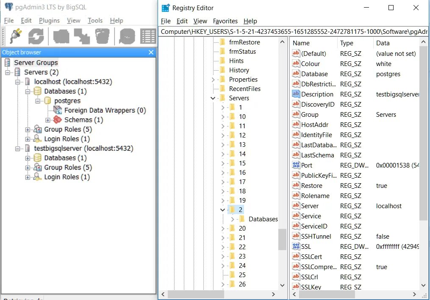Select the SSL DWORD value icon

tap(296, 247)
